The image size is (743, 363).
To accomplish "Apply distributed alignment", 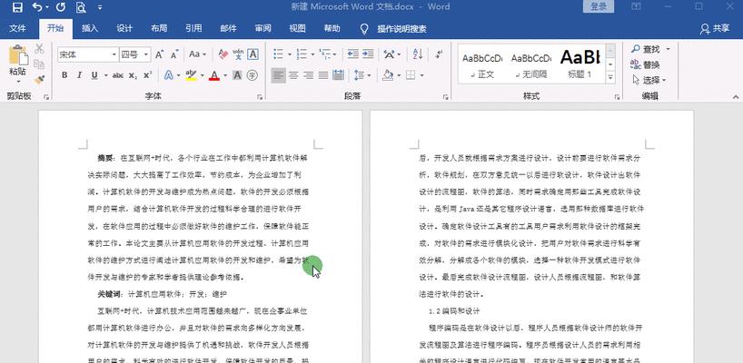I will pyautogui.click(x=338, y=75).
